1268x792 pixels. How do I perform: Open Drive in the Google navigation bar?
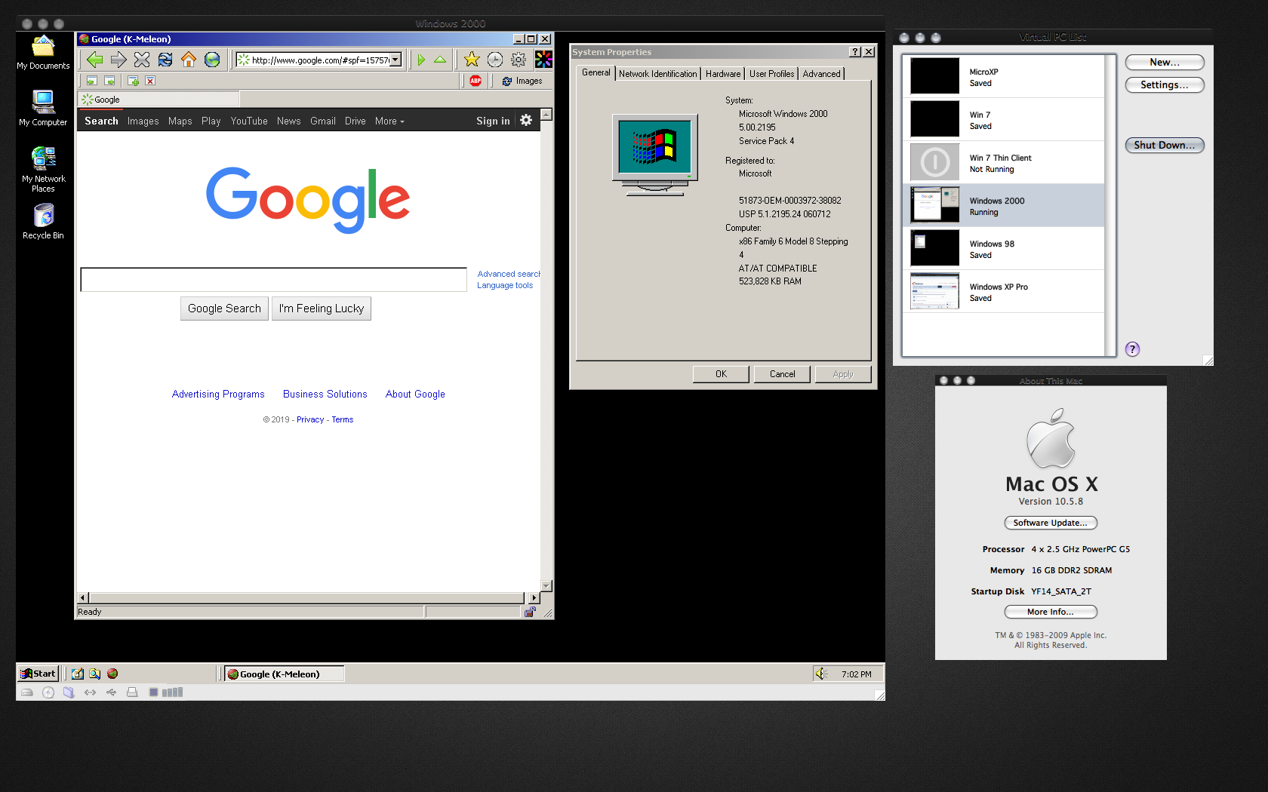tap(355, 121)
